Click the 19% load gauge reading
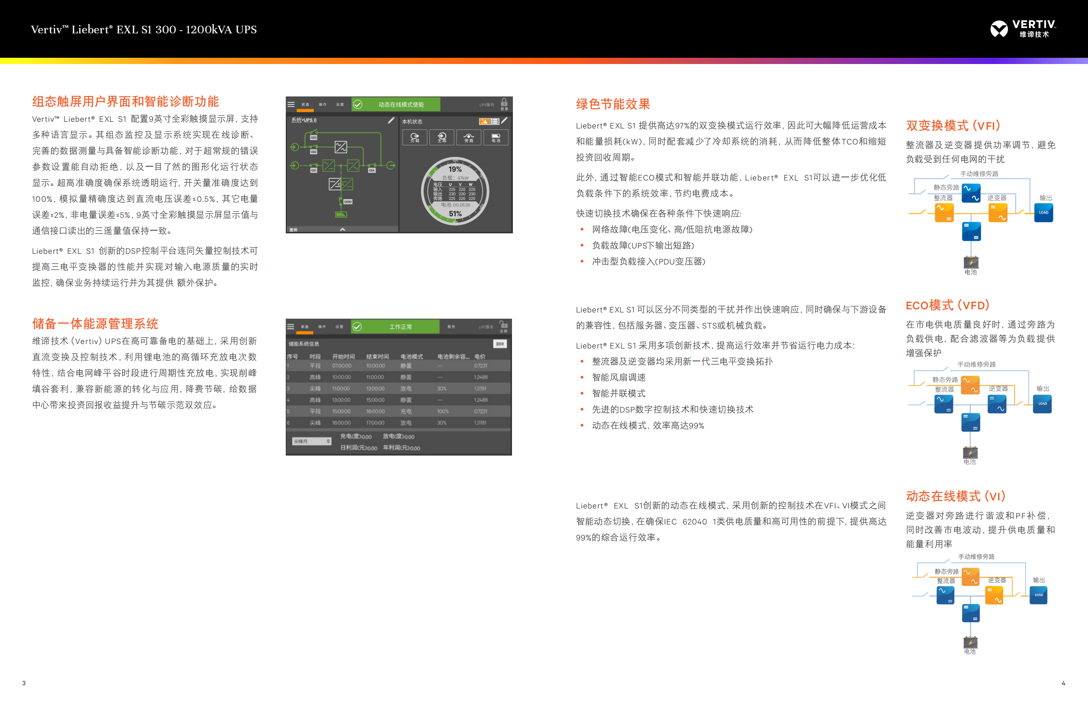 coord(455,169)
